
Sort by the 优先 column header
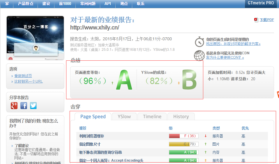click(x=245, y=128)
